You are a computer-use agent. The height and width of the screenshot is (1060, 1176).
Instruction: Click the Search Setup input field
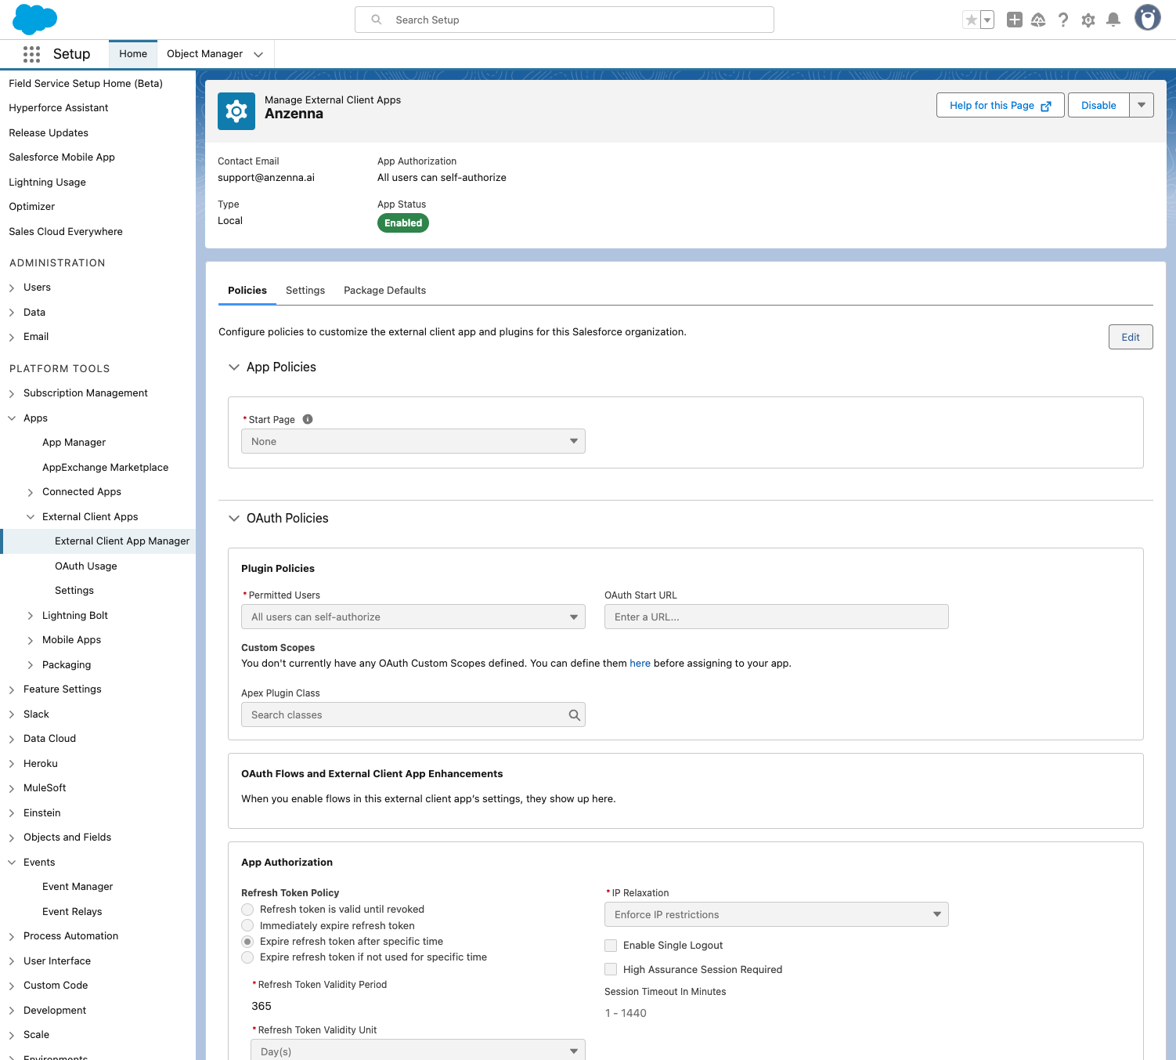point(564,20)
